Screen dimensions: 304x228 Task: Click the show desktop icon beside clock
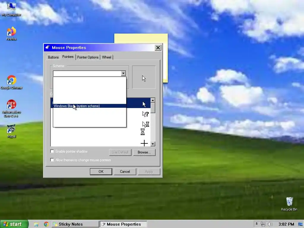[x=300, y=224]
